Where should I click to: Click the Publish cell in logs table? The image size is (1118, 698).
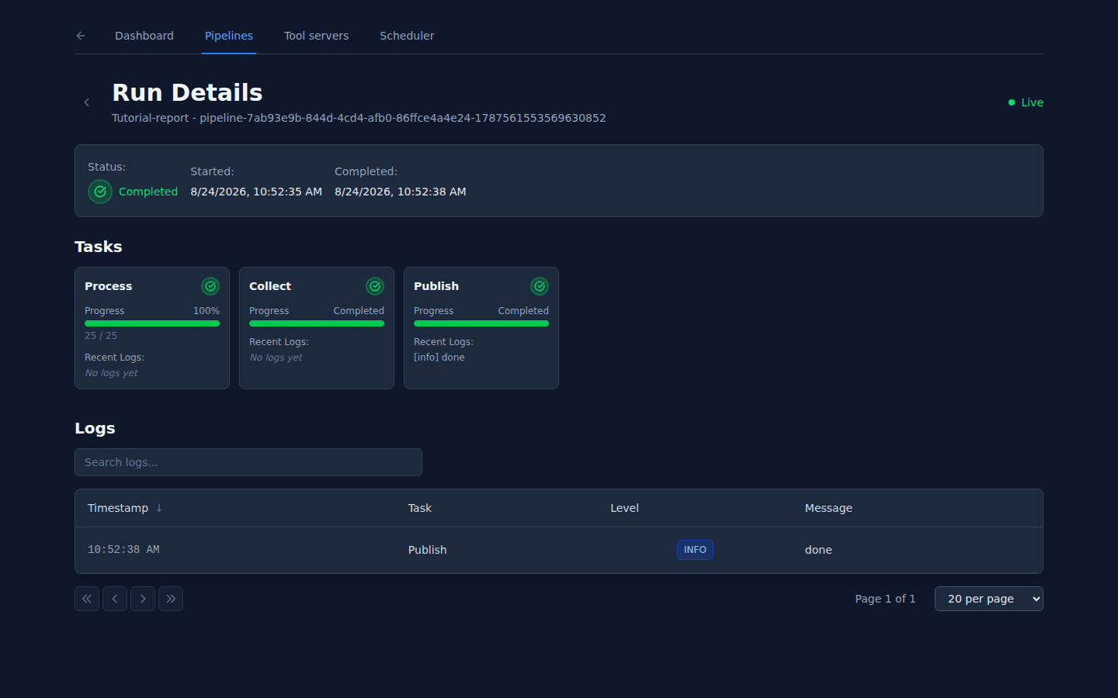(x=428, y=550)
